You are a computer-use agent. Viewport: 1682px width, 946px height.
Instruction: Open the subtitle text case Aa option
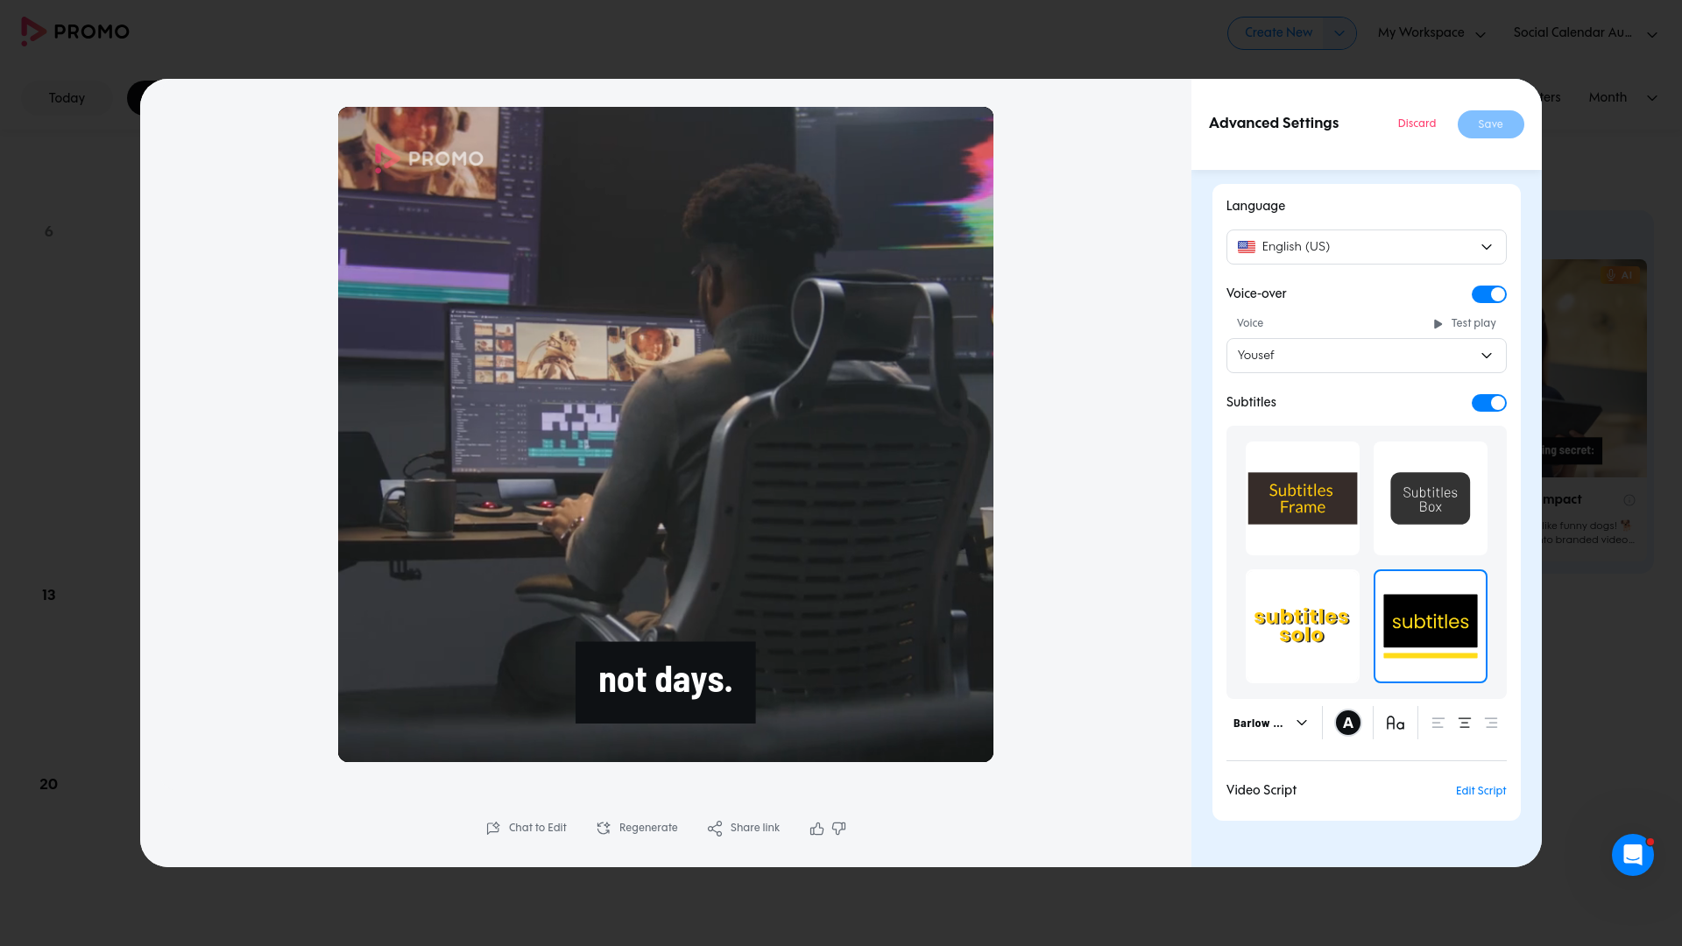[x=1396, y=723]
